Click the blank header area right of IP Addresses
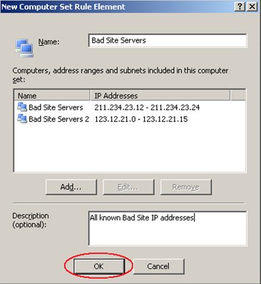The height and width of the screenshot is (284, 261). (x=238, y=96)
